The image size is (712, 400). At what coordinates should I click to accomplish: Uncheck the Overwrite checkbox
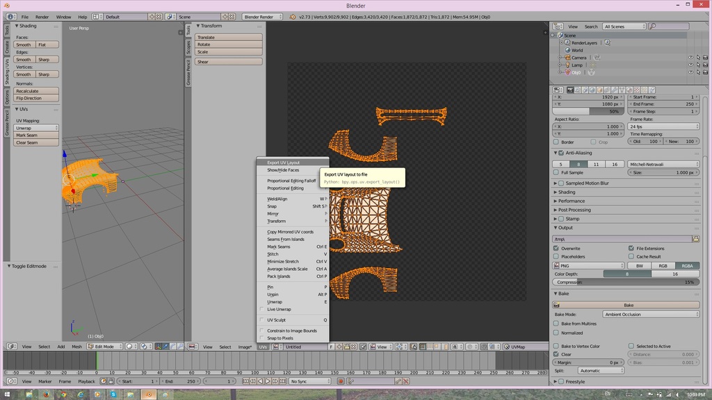click(556, 248)
